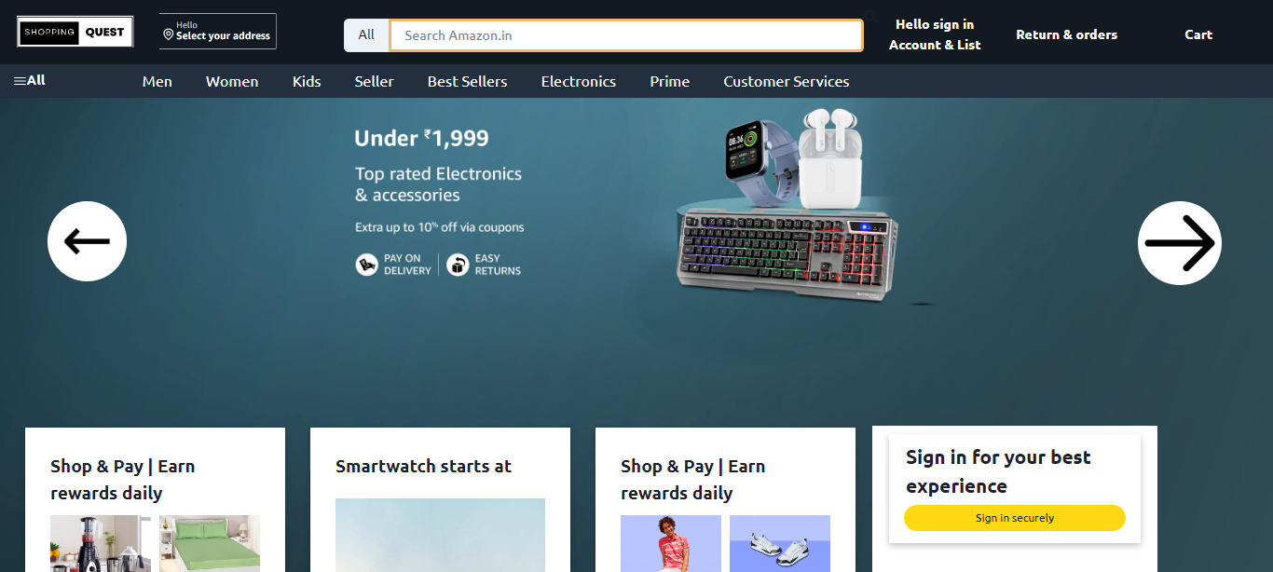Open Hello sign in Account & List

click(x=935, y=34)
